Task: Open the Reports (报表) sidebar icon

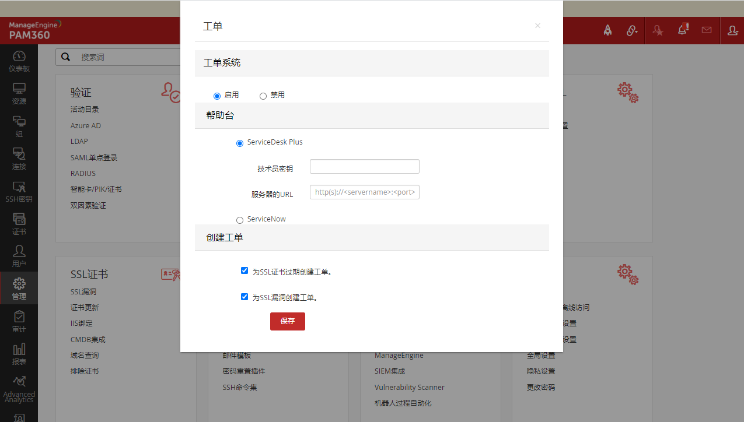Action: pyautogui.click(x=19, y=354)
